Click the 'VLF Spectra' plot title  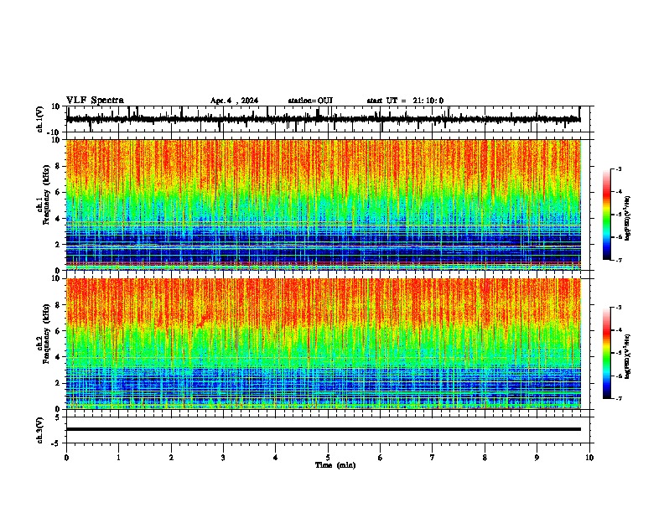pyautogui.click(x=95, y=101)
